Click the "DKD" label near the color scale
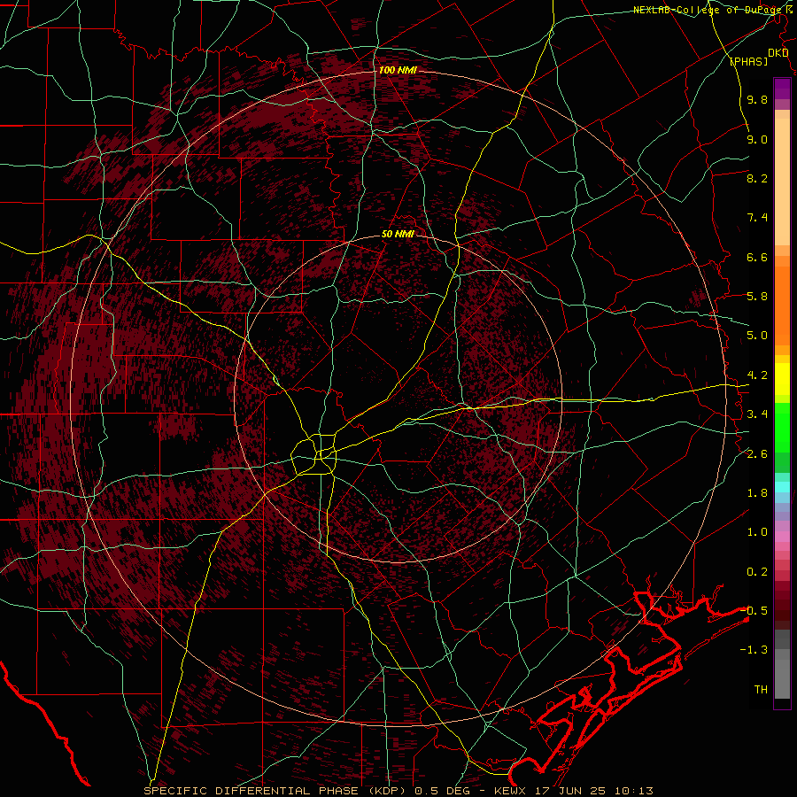Image resolution: width=797 pixels, height=797 pixels. tap(778, 52)
